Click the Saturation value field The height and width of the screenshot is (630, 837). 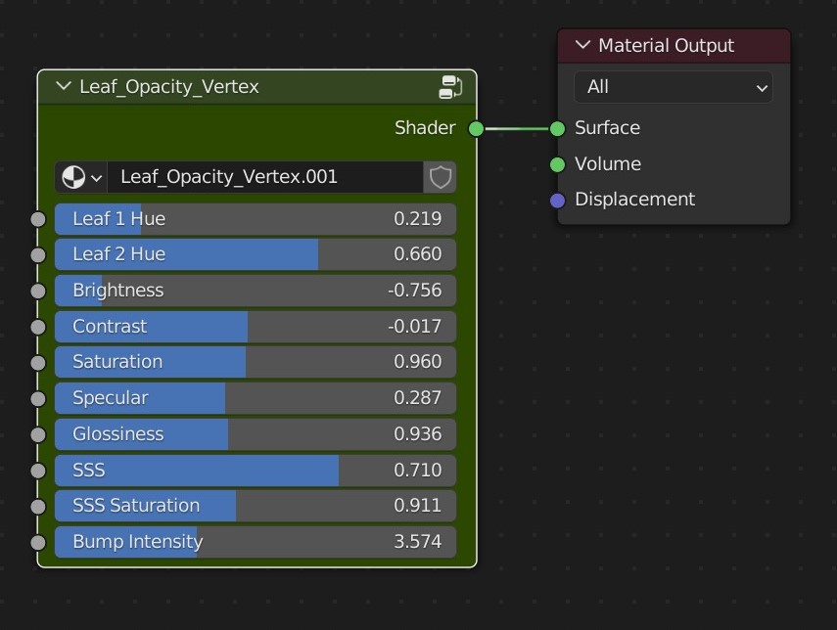[x=255, y=362]
